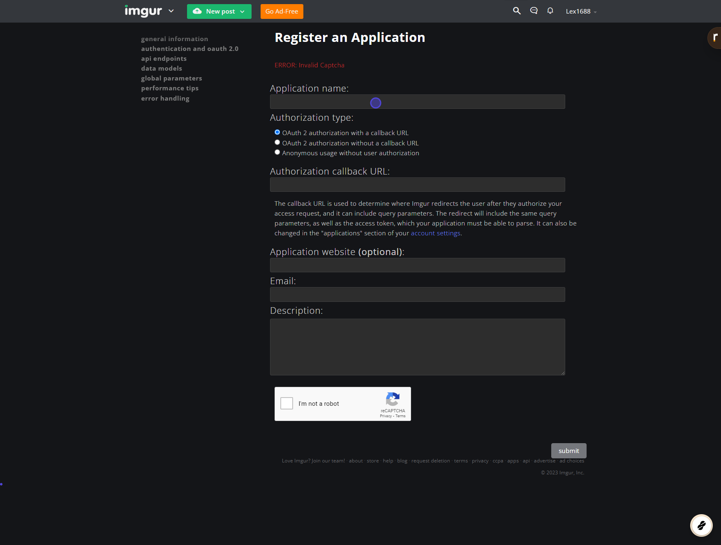
Task: Follow the account settings link
Action: click(435, 233)
